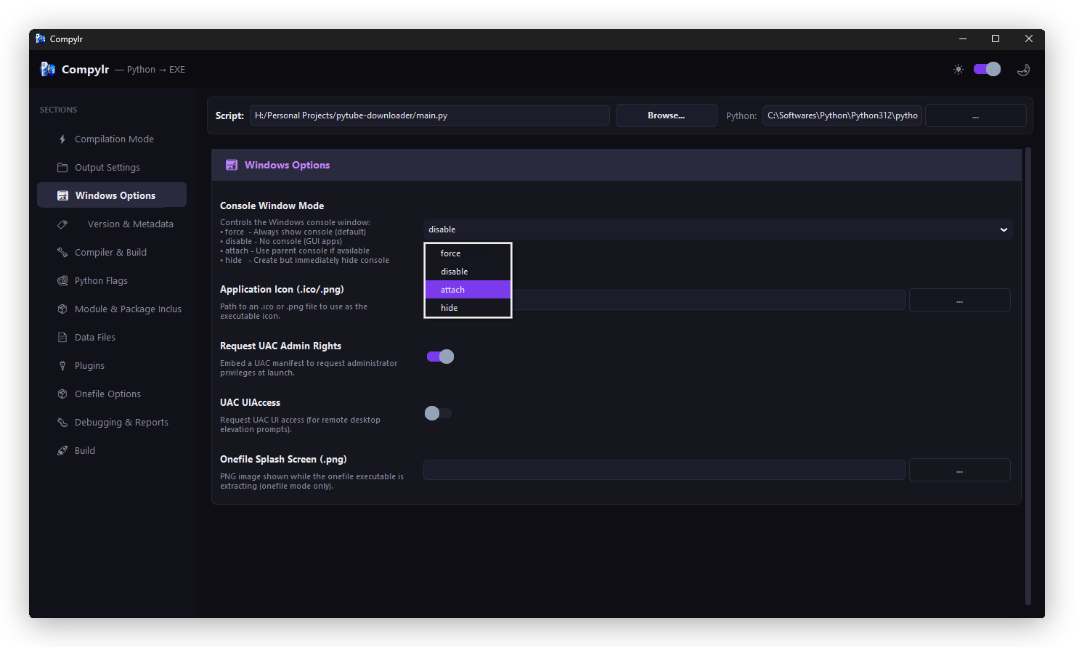Image resolution: width=1074 pixels, height=647 pixels.
Task: Click the 'Request UAC Admin Rights' label
Action: click(280, 346)
